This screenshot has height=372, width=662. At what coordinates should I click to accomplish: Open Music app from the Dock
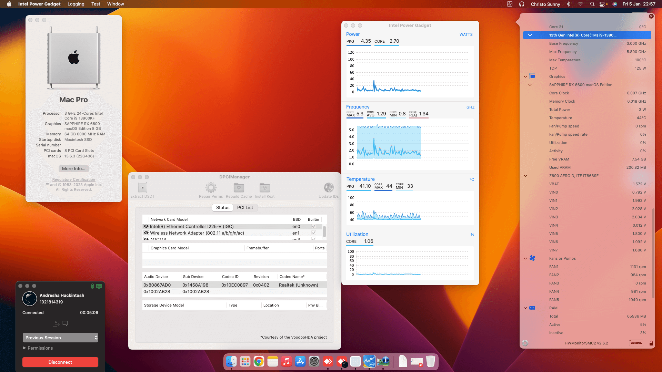point(287,361)
